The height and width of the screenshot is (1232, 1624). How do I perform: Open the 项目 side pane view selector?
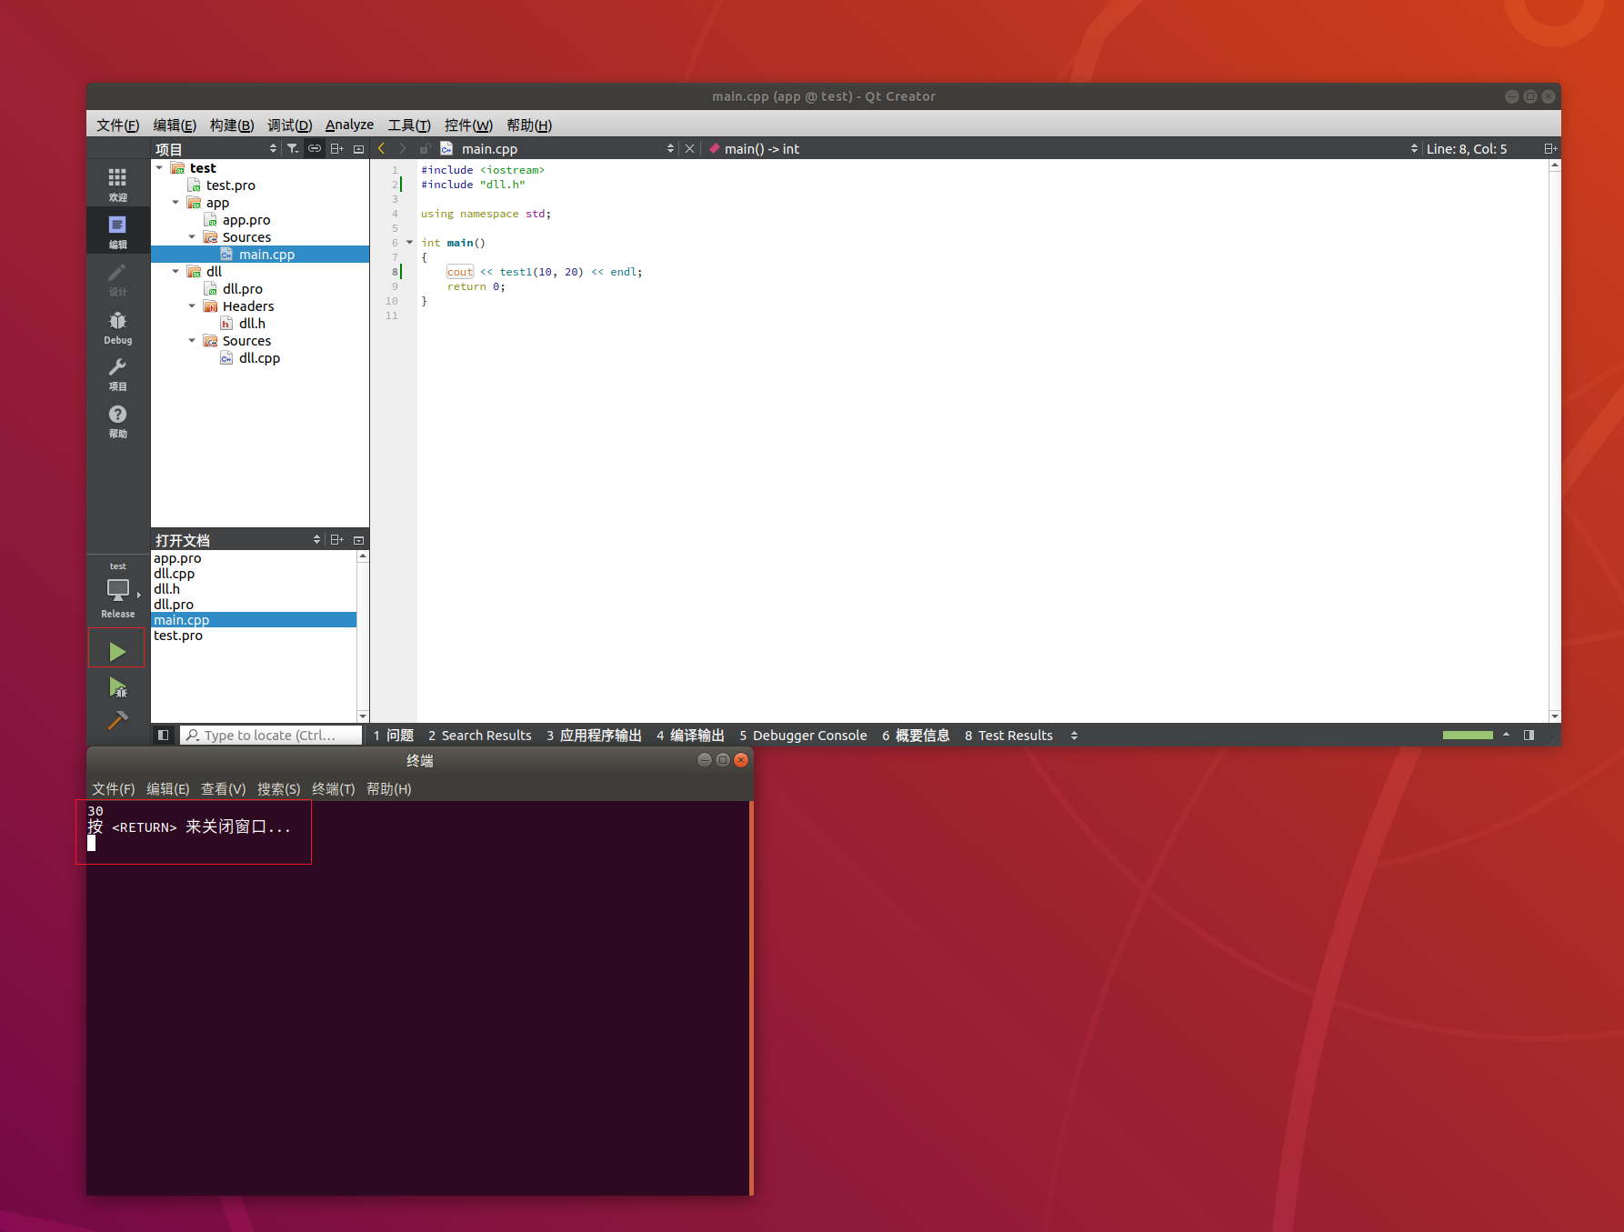tap(216, 148)
